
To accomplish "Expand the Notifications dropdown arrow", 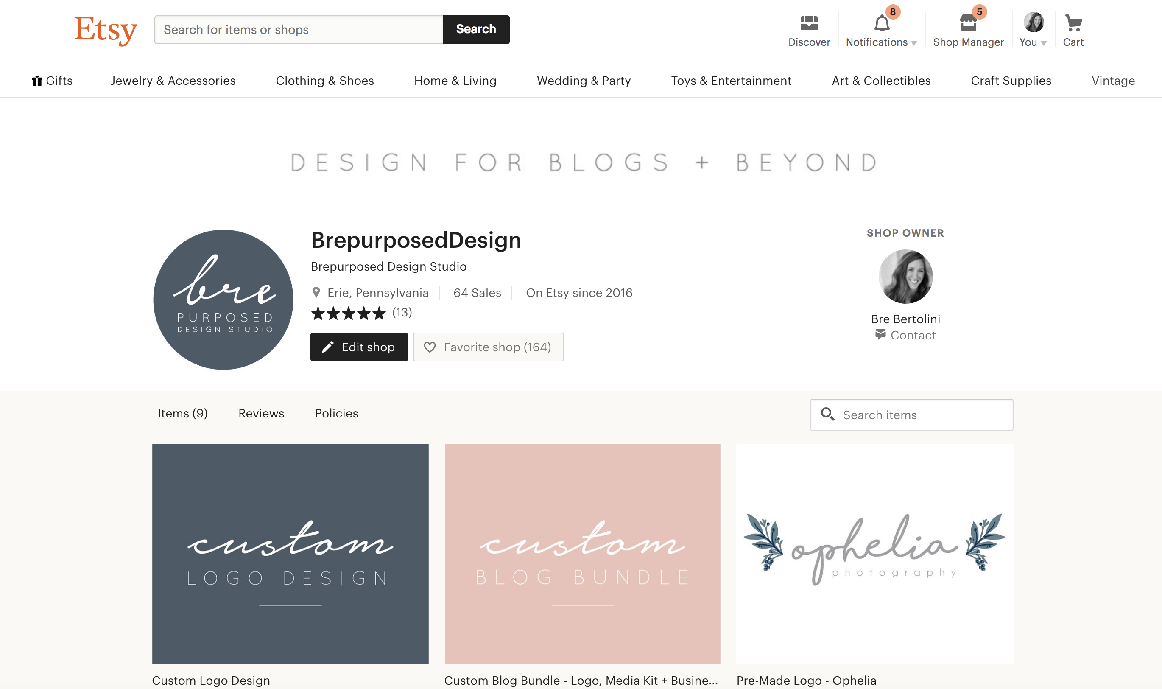I will click(914, 43).
